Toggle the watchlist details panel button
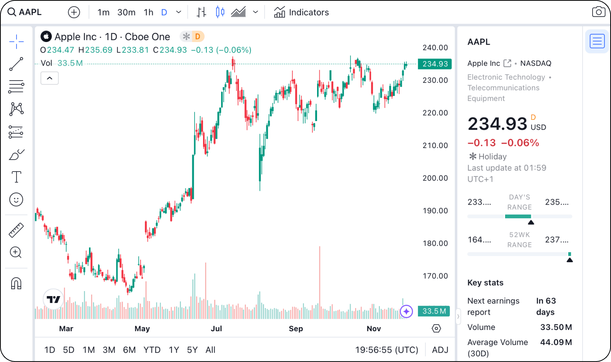The height and width of the screenshot is (362, 611). pyautogui.click(x=597, y=41)
